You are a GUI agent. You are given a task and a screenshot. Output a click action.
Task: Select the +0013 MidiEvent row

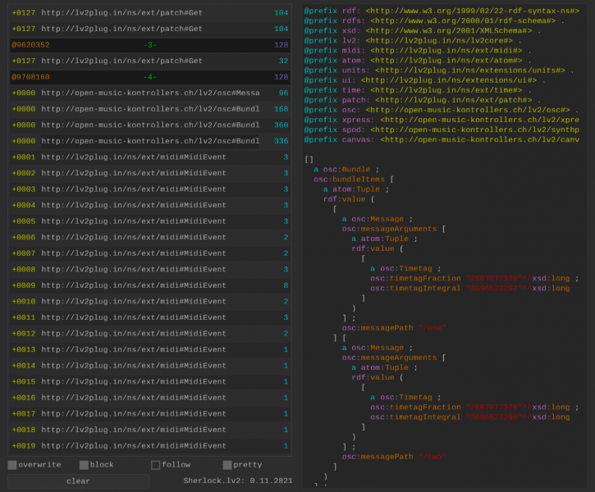tap(149, 349)
